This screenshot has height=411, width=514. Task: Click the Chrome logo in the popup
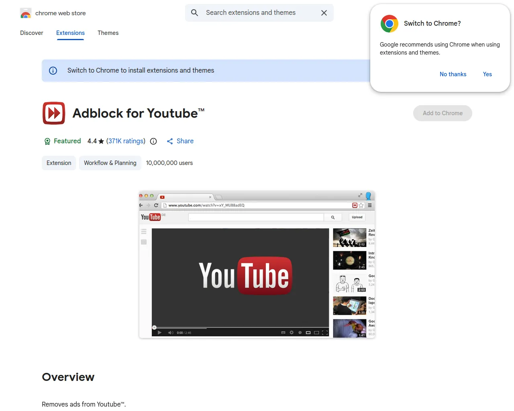[390, 24]
